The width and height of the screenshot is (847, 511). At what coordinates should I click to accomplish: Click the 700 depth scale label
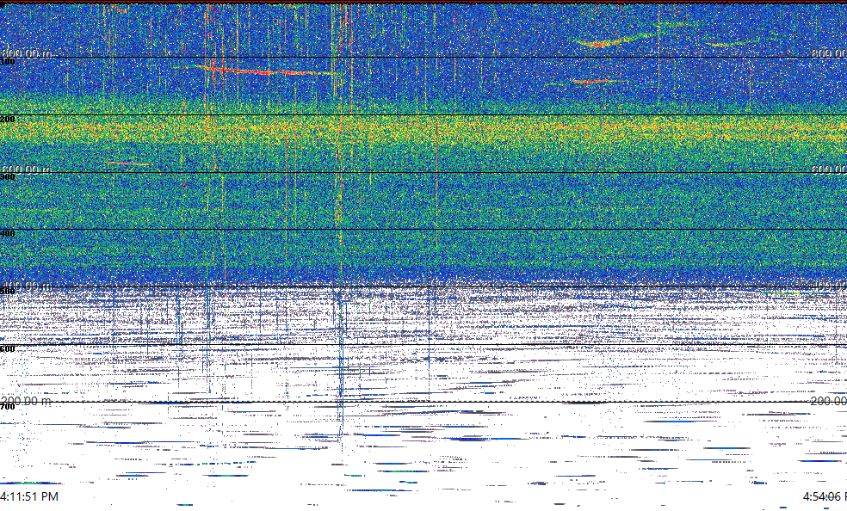8,407
